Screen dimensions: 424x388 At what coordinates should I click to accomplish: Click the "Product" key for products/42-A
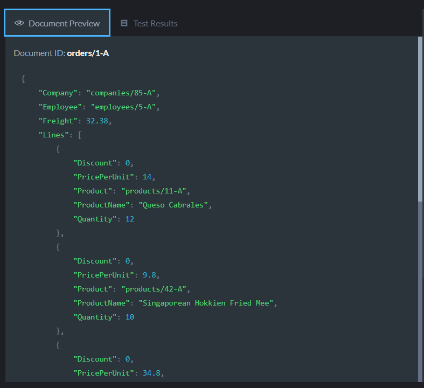coord(93,289)
